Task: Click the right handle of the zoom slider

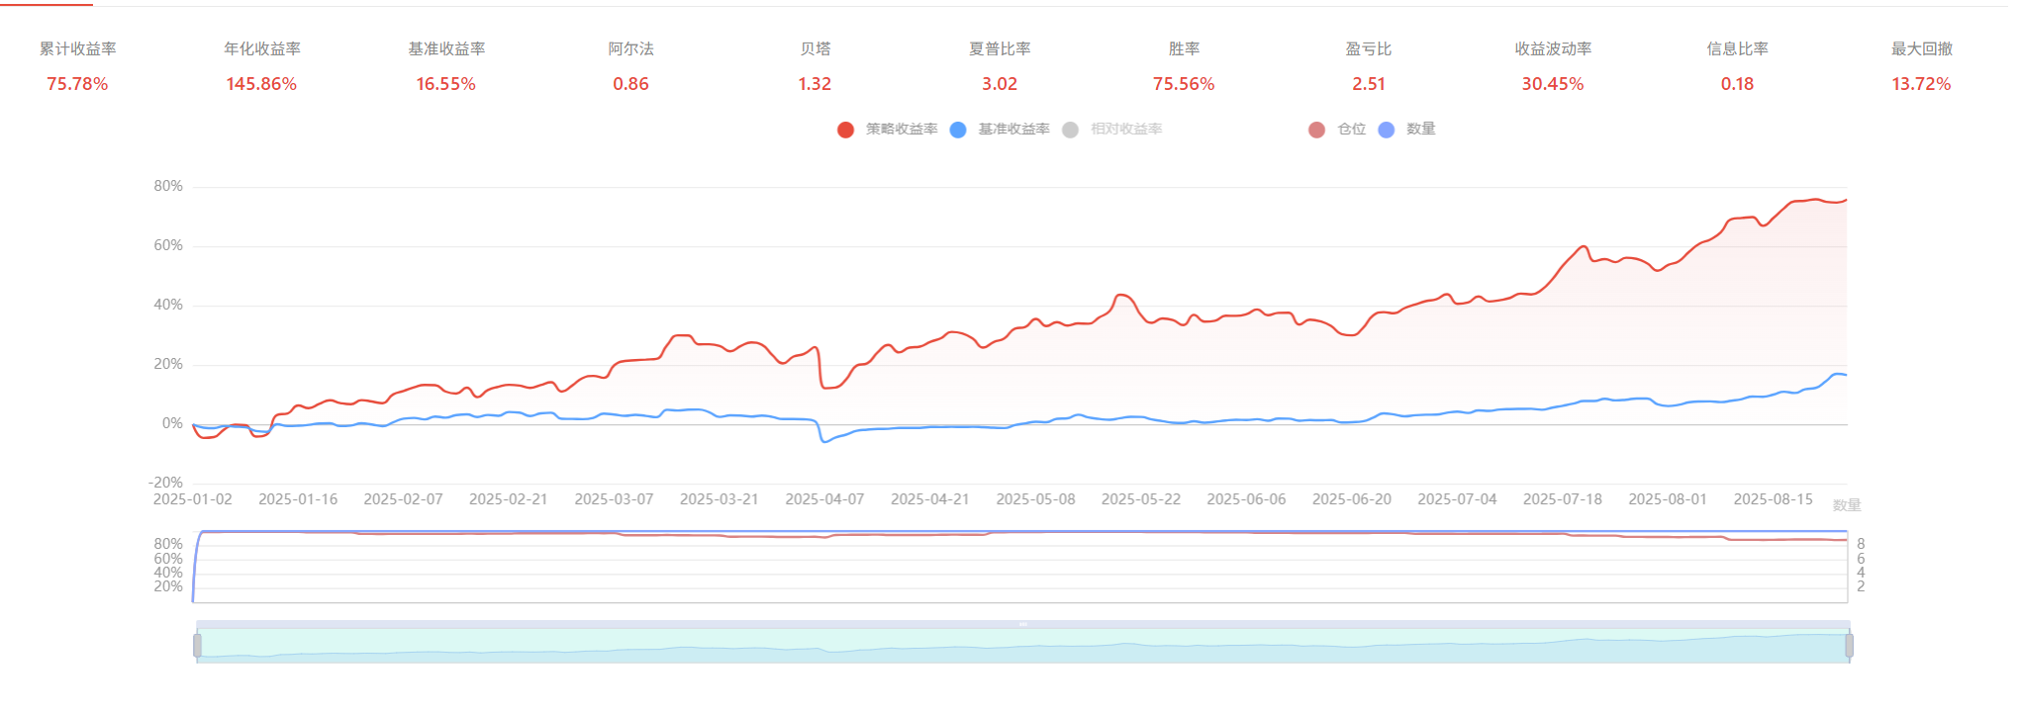Action: point(1849,646)
